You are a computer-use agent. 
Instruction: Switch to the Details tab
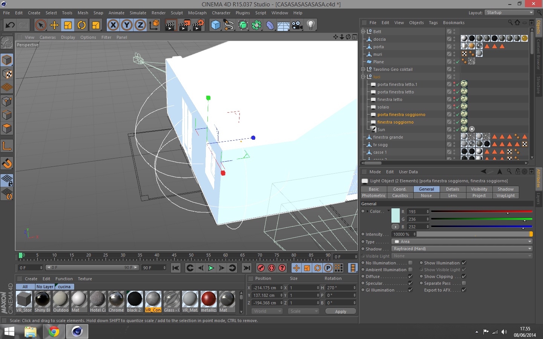pos(452,189)
